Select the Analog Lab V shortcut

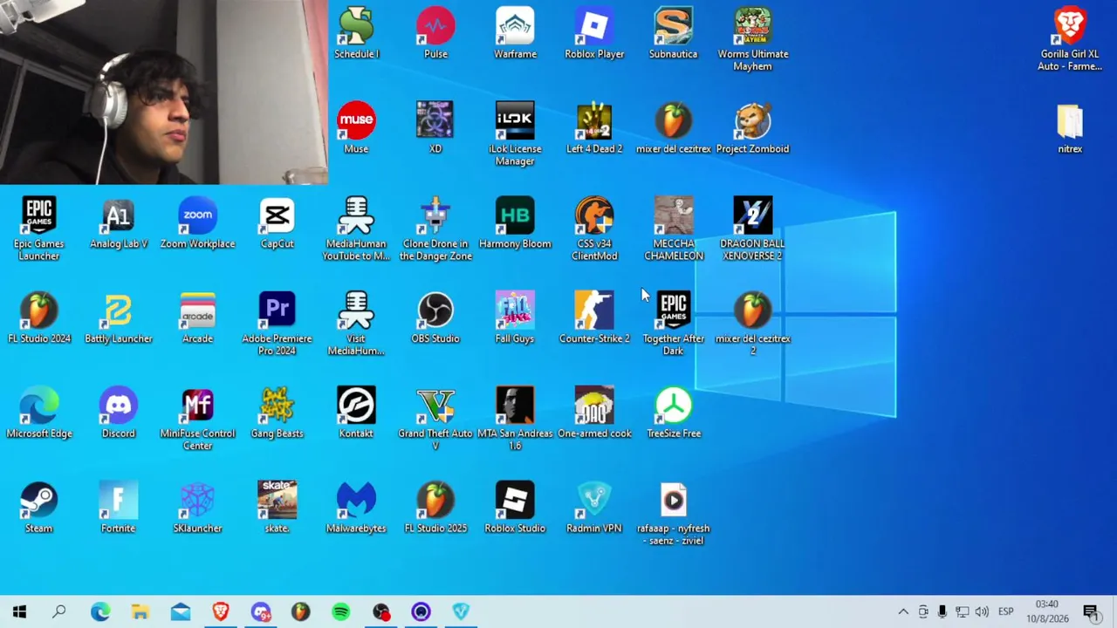[119, 223]
